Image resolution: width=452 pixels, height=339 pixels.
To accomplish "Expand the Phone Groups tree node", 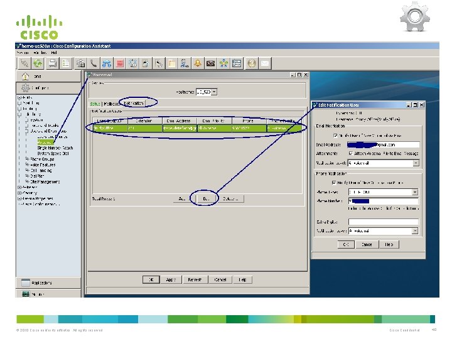I will pyautogui.click(x=27, y=159).
